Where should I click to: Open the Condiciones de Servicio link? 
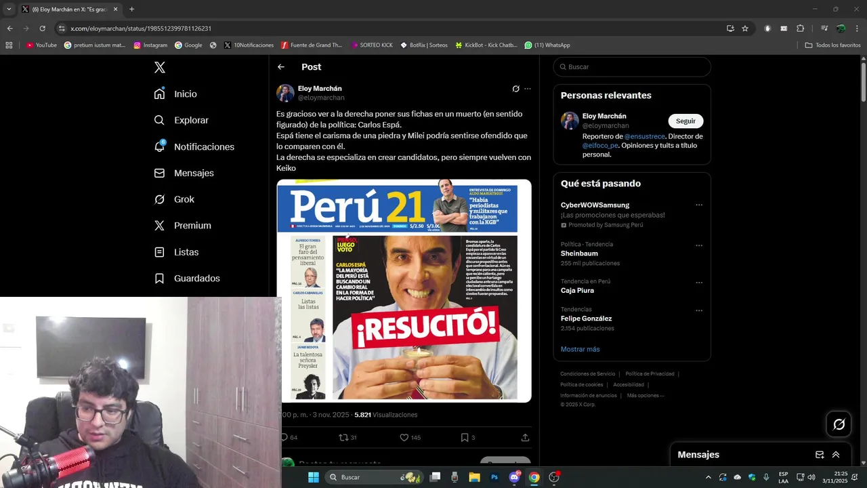click(x=587, y=373)
